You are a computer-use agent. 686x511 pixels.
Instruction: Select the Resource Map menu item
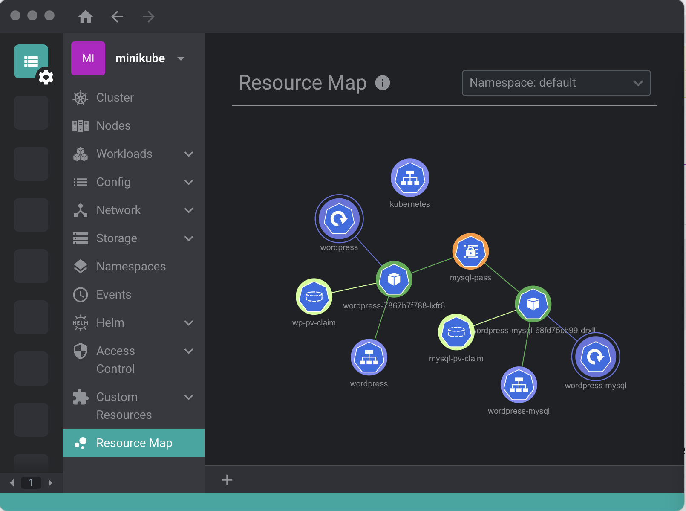pyautogui.click(x=134, y=443)
